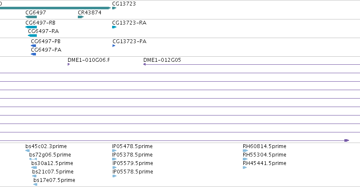Click the IP05478.5prime EST arrow glyph
Image resolution: width=360 pixels, height=187 pixels.
(114, 151)
